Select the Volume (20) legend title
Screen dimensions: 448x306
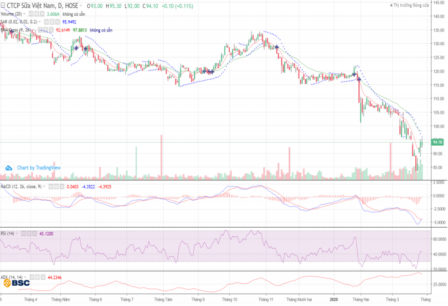point(11,14)
